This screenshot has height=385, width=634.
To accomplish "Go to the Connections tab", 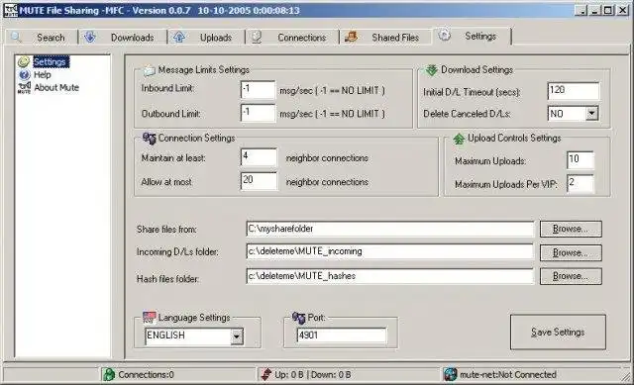I will coord(292,38).
